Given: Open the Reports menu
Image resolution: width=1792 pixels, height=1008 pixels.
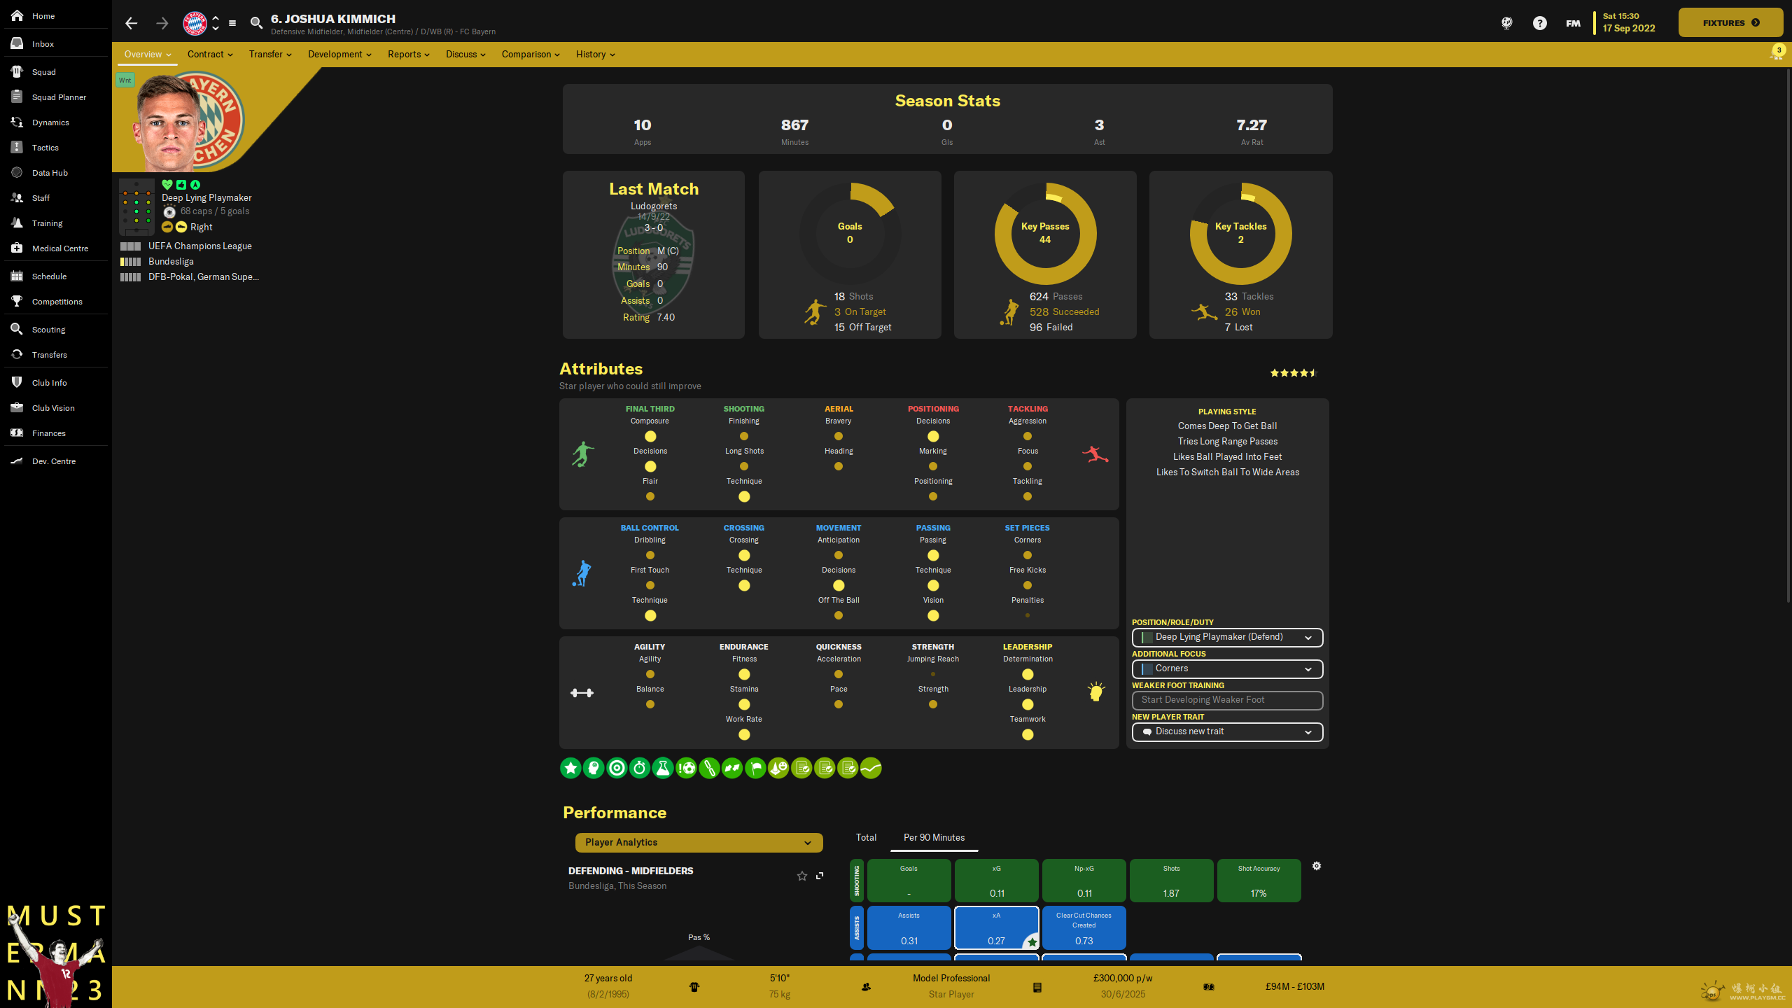Looking at the screenshot, I should [409, 54].
